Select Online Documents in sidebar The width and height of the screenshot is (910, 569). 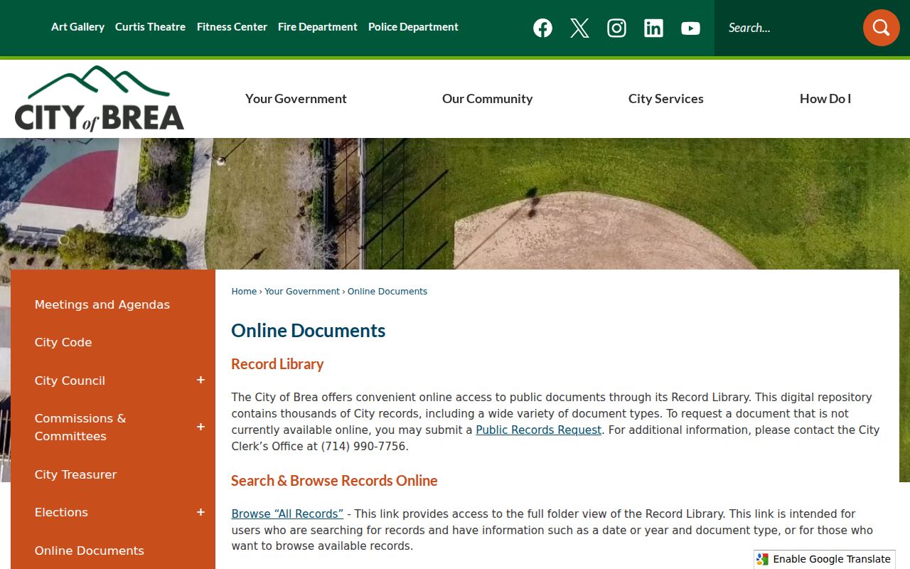[x=89, y=551]
